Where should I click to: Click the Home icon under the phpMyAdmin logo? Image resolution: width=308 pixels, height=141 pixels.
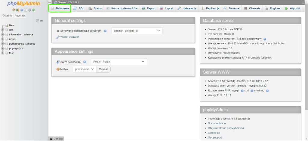click(x=14, y=10)
